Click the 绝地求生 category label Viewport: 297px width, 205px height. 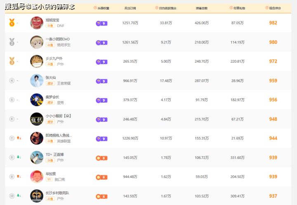click(64, 45)
